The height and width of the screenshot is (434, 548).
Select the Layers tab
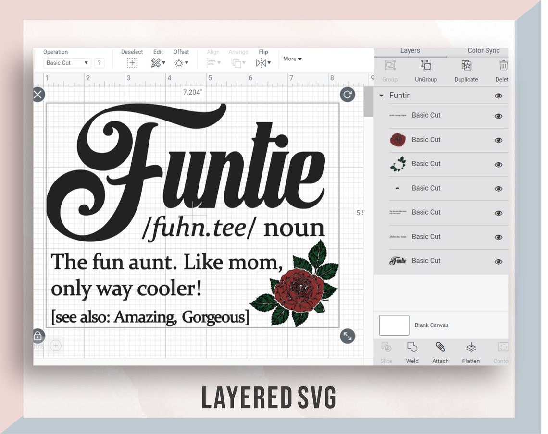pos(410,50)
